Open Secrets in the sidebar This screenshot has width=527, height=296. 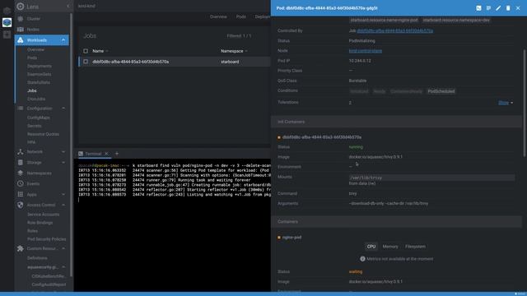(35, 126)
